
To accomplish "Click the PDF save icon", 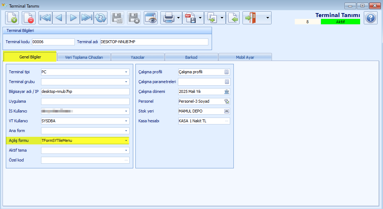I will tap(190, 18).
